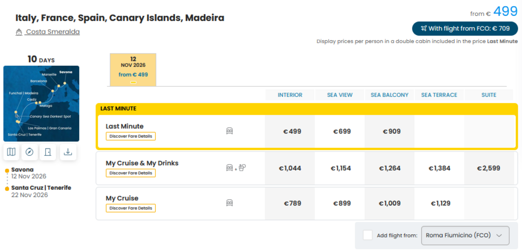Expand the Roma Fiumicino (FCO) airport dropdown
522x252 pixels.
[465, 235]
